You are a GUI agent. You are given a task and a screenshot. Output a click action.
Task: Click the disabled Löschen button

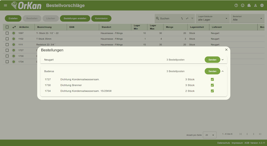[x=50, y=18]
